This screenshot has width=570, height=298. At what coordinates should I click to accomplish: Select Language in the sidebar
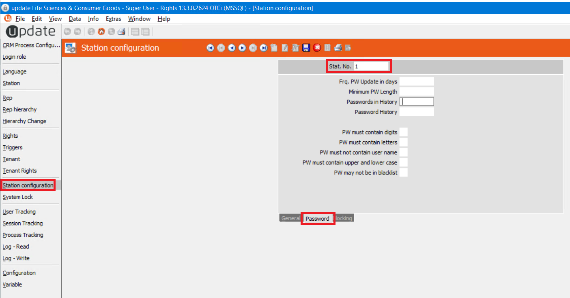(x=15, y=72)
